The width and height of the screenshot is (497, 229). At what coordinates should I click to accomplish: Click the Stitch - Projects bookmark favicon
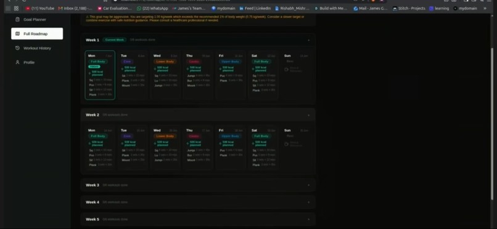[395, 9]
